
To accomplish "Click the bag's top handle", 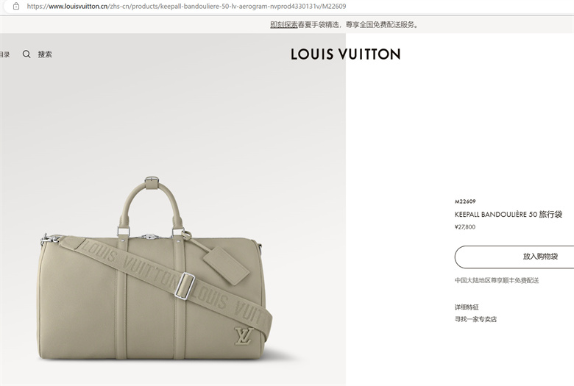I will 152,204.
